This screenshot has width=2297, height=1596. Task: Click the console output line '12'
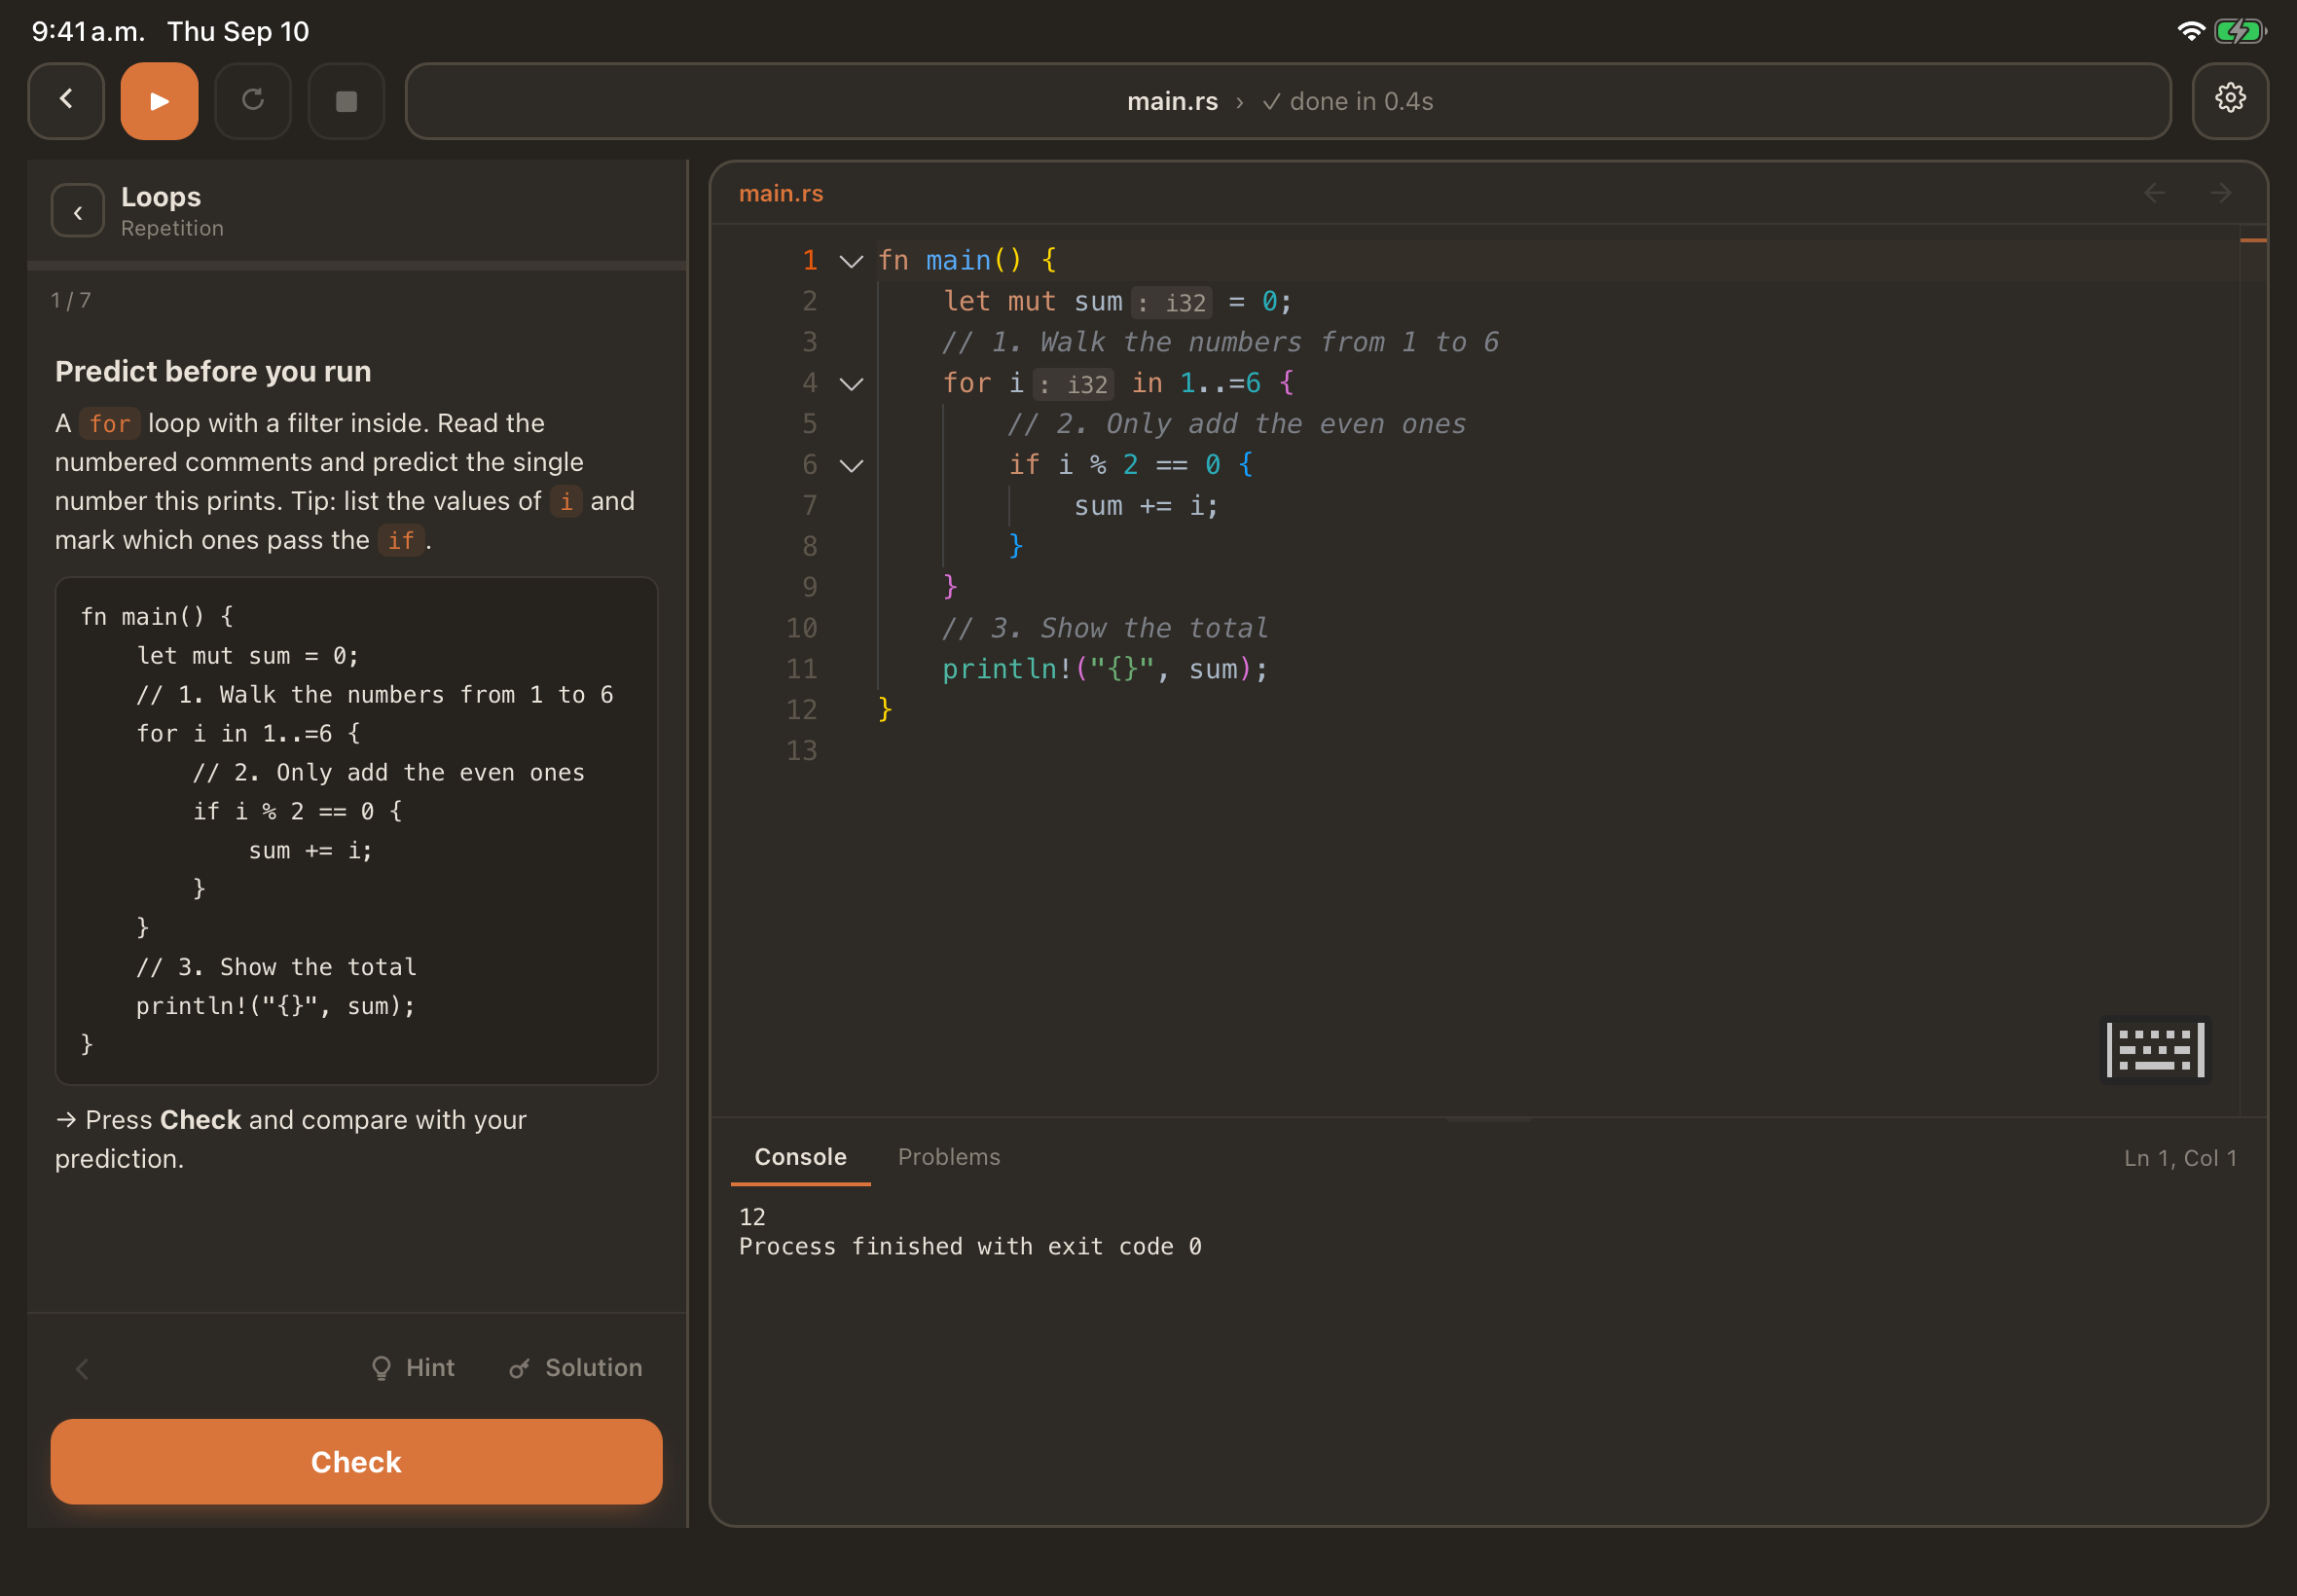[752, 1217]
